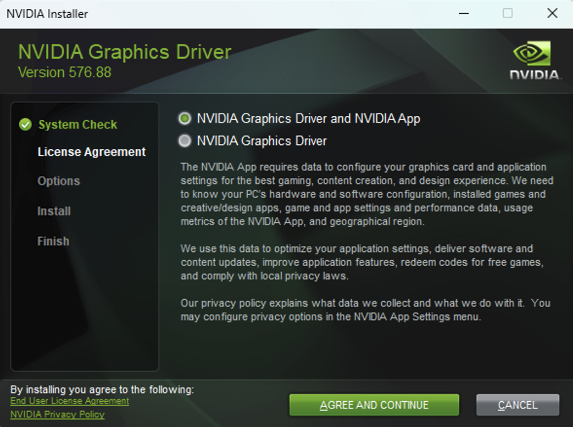Click the AGREE AND CONTINUE button
Screen dimensions: 573x427
[x=374, y=405]
